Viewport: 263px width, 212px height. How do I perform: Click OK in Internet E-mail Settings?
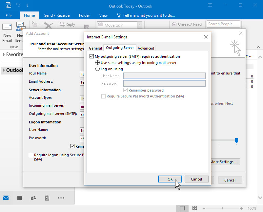[x=170, y=179]
